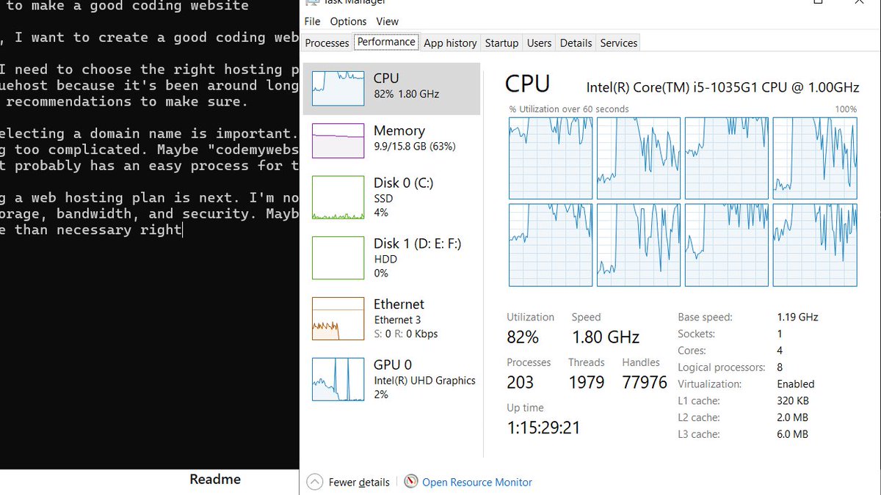Click the text cursor after "necessary right"
This screenshot has width=881, height=495.
(x=182, y=230)
